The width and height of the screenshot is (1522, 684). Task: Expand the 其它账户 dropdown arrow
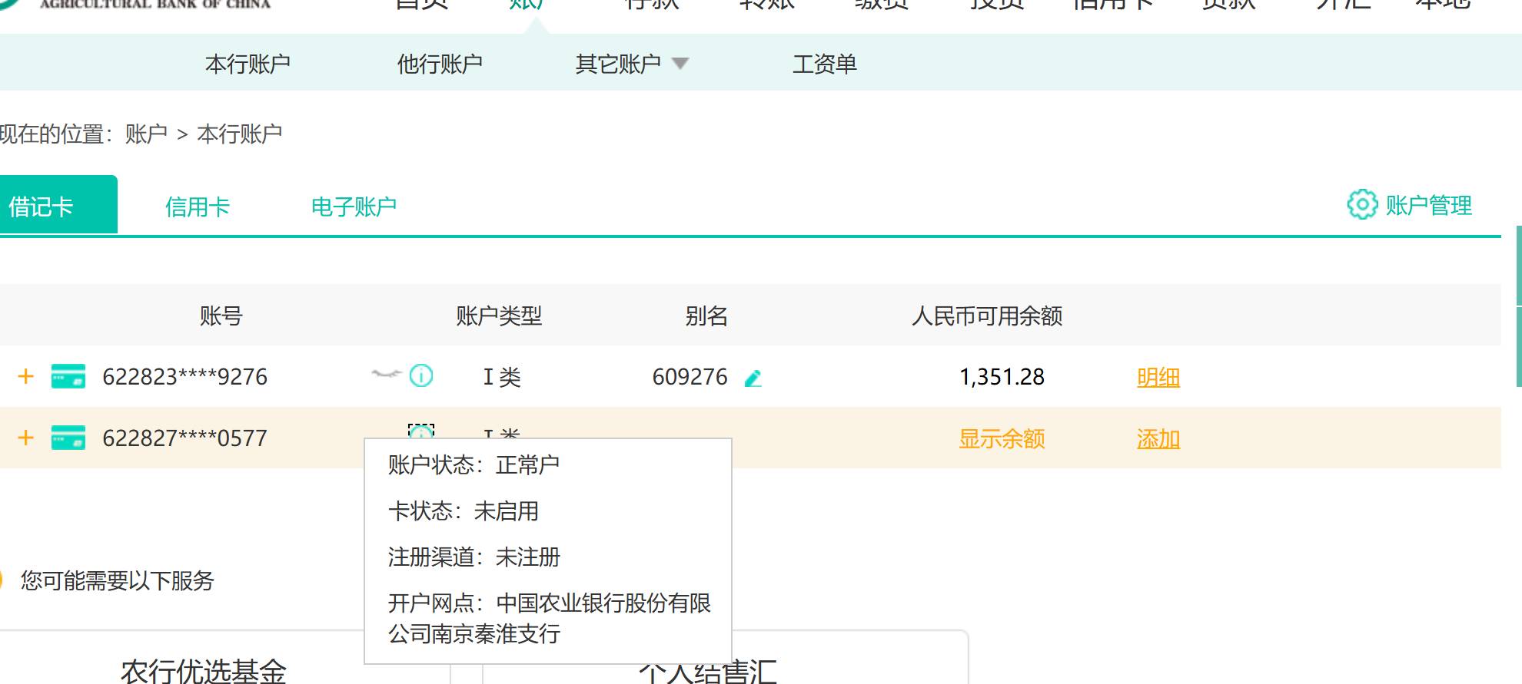pyautogui.click(x=680, y=63)
